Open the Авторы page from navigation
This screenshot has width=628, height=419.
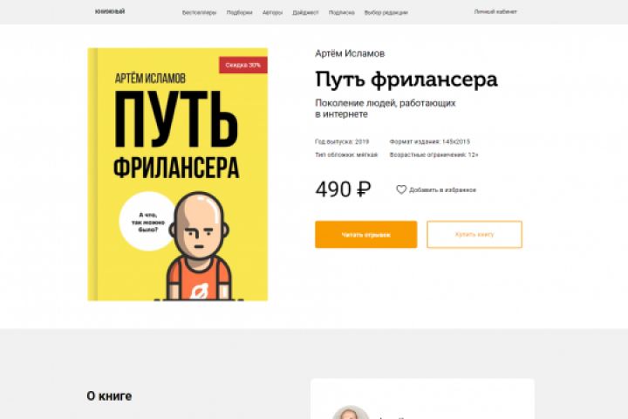272,12
